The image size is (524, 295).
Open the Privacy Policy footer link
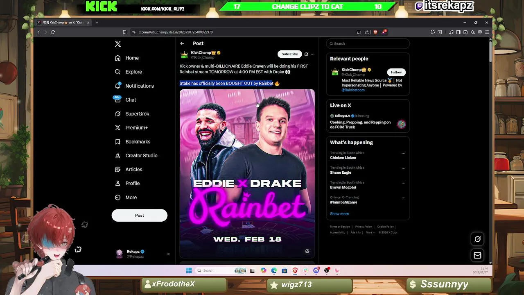click(364, 227)
